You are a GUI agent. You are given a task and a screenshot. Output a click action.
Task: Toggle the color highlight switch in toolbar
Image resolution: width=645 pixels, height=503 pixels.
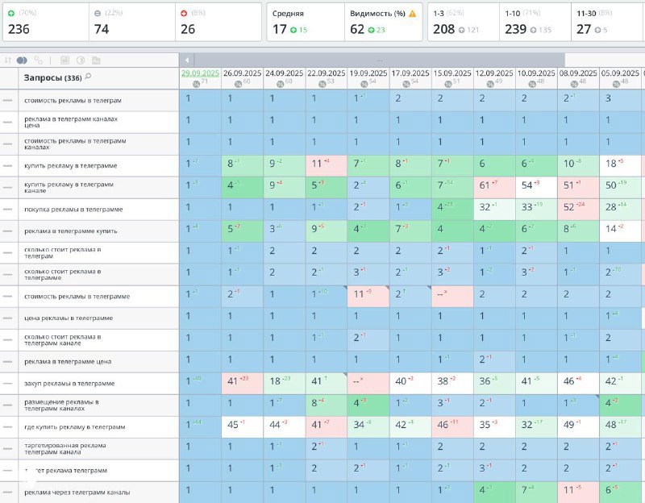pos(22,60)
